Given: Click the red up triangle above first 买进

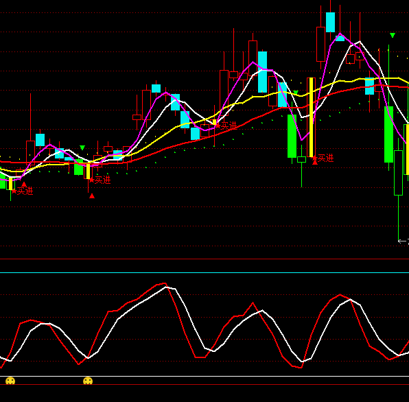Looking at the screenshot, I should (x=24, y=185).
